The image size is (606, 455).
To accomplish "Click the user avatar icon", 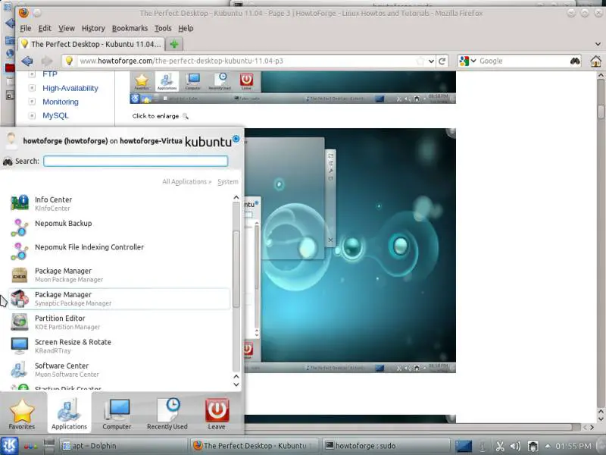I will [11, 141].
